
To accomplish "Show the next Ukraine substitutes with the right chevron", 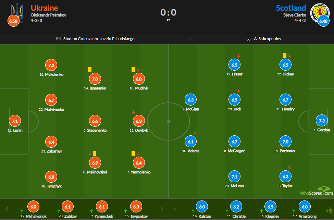I will (161, 209).
